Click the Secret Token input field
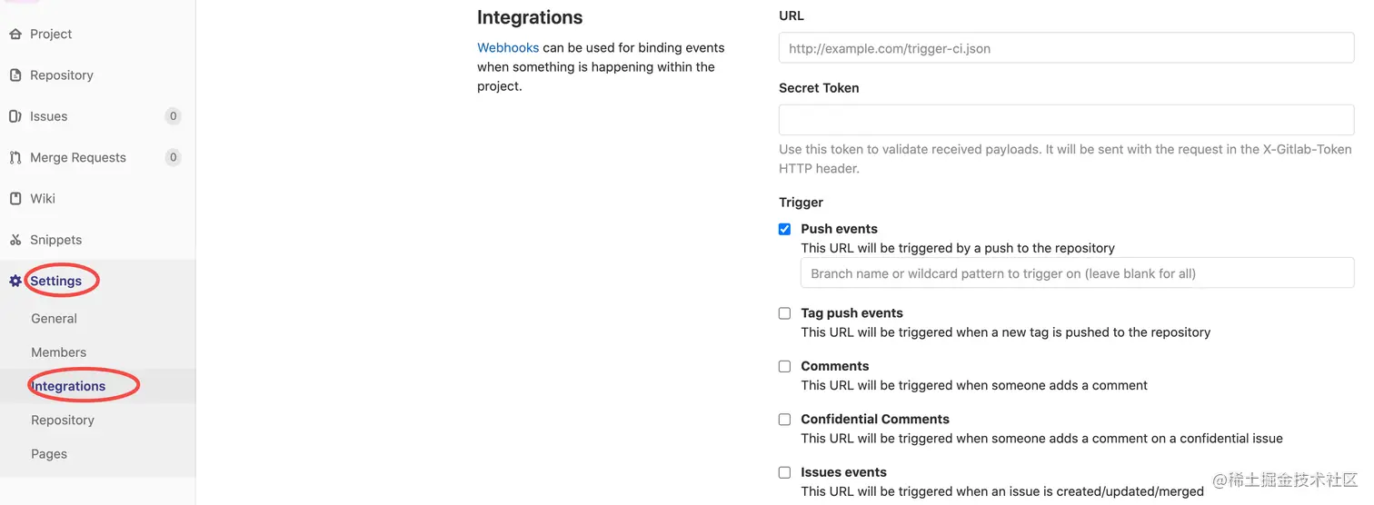Viewport: 1374px width, 505px height. [1066, 120]
